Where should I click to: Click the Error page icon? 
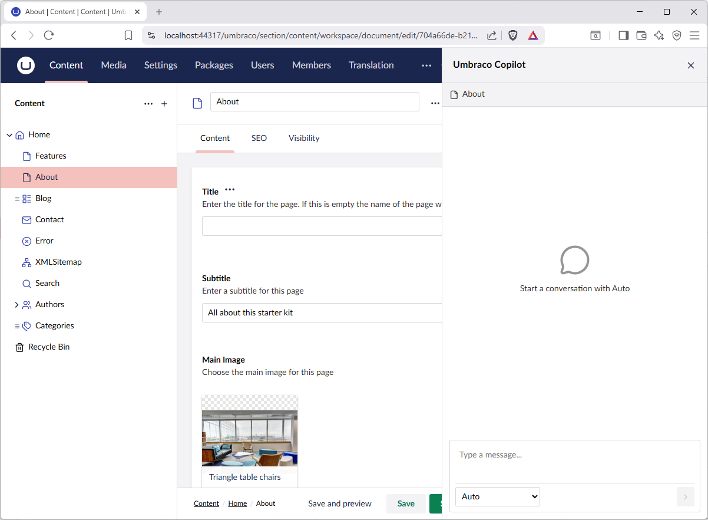click(x=26, y=241)
